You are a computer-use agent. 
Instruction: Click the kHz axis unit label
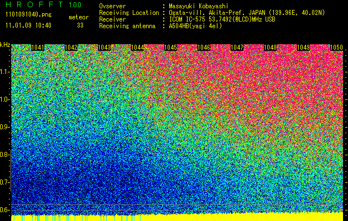[x=5, y=45]
